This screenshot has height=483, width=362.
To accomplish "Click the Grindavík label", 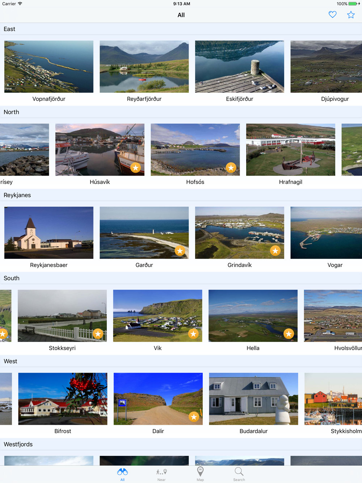I will pyautogui.click(x=240, y=265).
